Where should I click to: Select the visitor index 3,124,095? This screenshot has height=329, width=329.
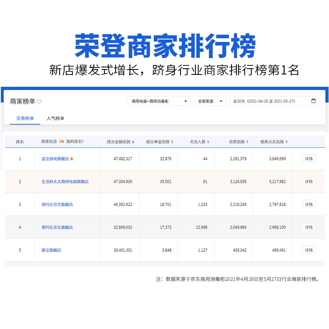tap(239, 182)
